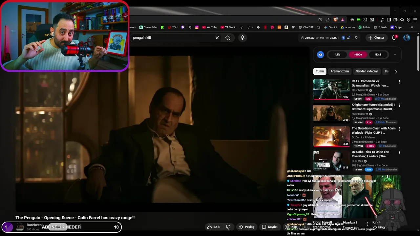Open options menu for Knightmare-Future video
420x236 pixels.
click(399, 105)
